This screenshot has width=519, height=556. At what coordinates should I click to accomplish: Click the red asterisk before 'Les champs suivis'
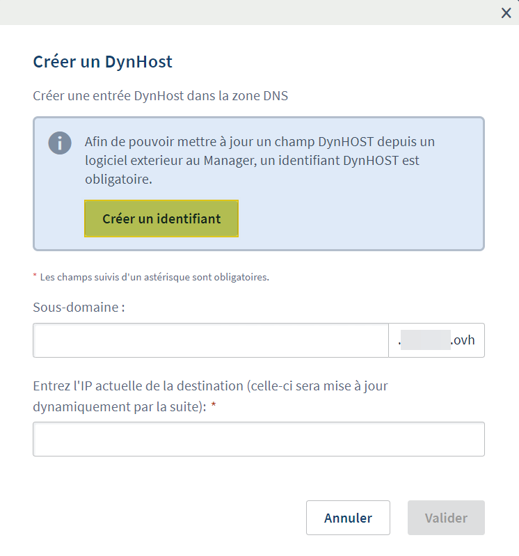(x=35, y=277)
